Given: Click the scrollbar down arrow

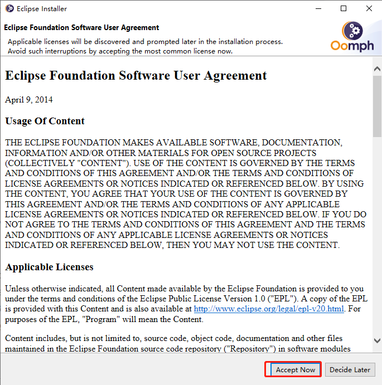Looking at the screenshot, I should (377, 340).
